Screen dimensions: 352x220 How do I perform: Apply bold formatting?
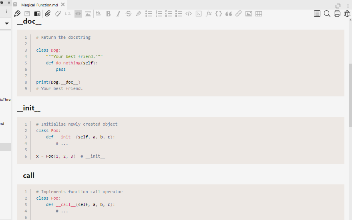point(109,14)
